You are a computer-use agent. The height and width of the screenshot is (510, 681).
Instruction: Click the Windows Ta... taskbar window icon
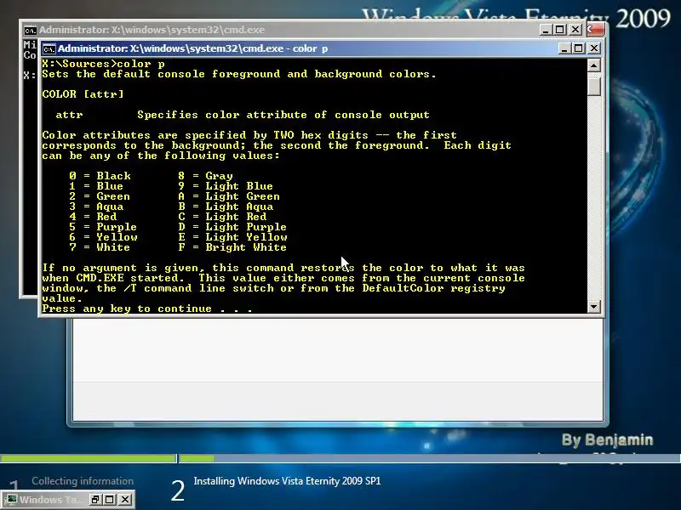[12, 499]
